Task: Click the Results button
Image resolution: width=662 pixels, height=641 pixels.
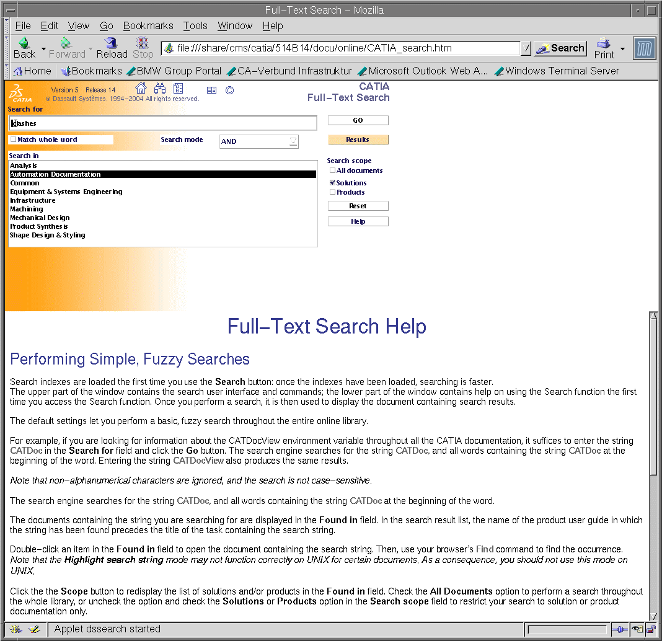Action: [x=358, y=139]
